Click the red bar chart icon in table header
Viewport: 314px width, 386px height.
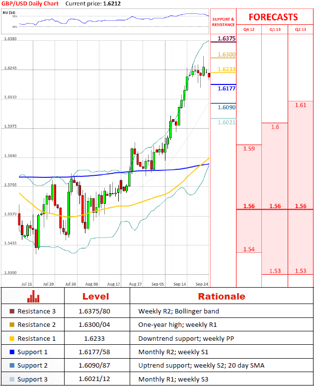click(33, 297)
